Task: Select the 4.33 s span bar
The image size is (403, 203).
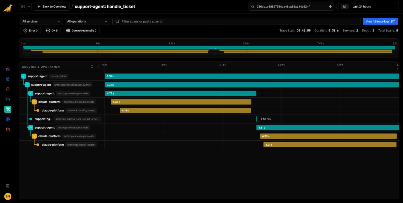Action: (328, 136)
